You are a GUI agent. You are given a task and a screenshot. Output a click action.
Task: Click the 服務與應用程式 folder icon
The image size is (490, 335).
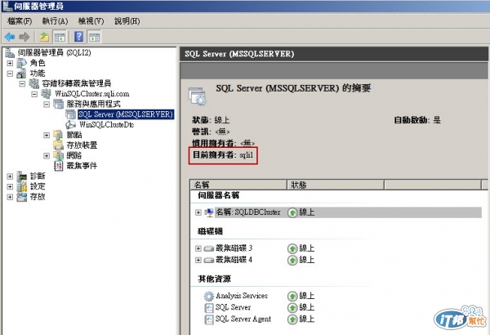[59, 104]
